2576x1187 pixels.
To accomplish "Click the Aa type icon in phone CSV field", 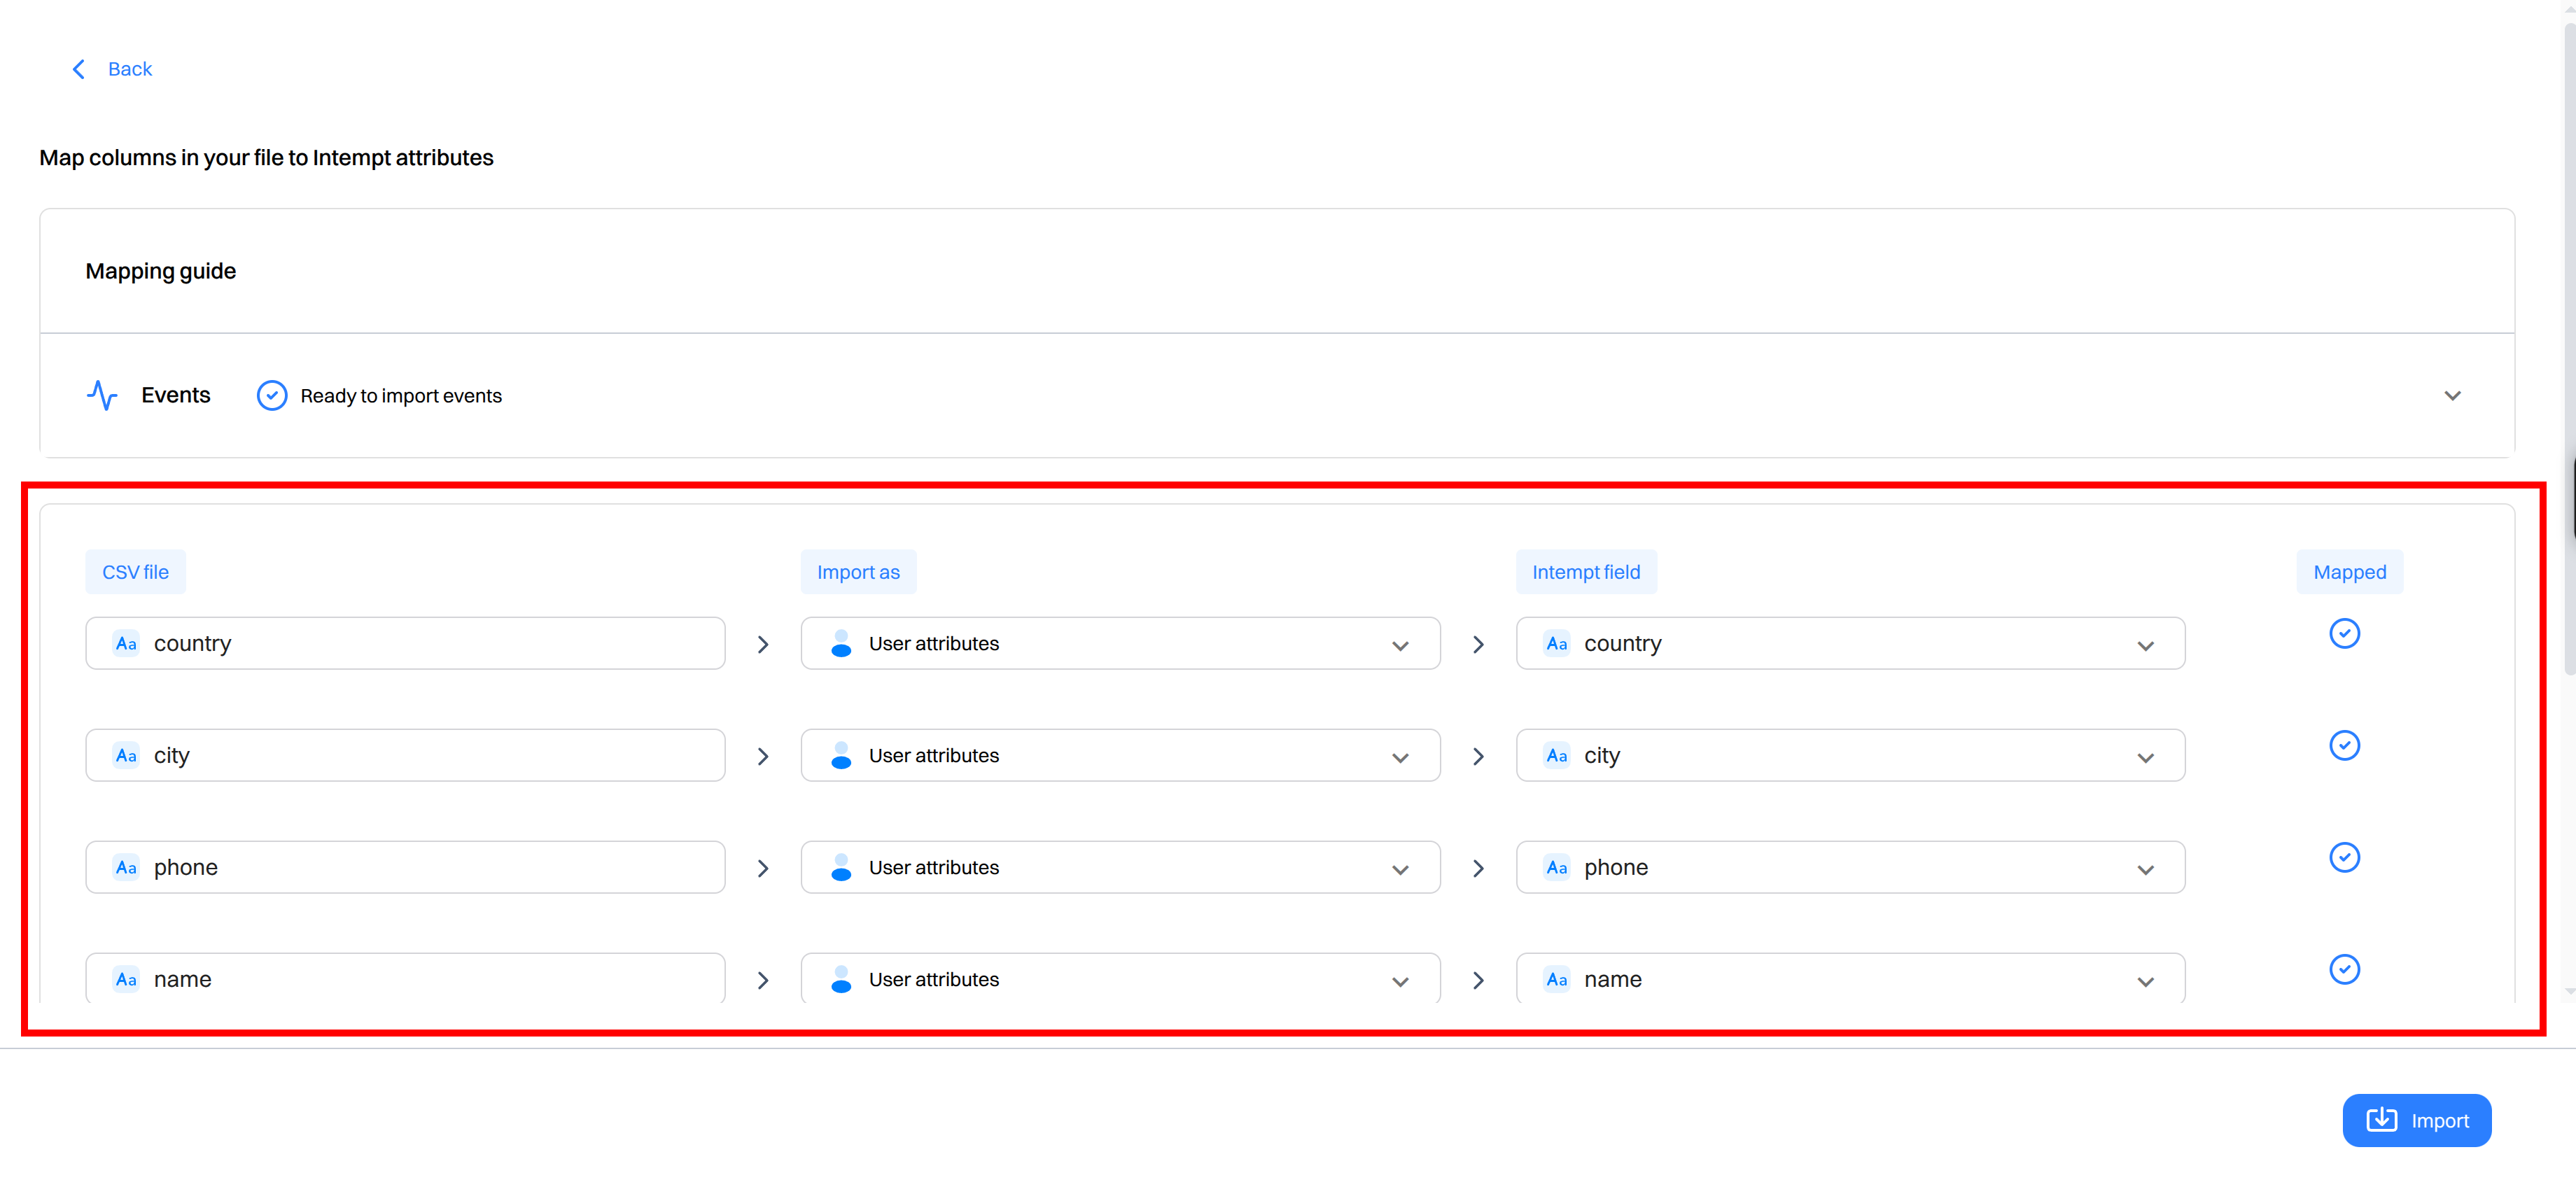I will click(126, 867).
